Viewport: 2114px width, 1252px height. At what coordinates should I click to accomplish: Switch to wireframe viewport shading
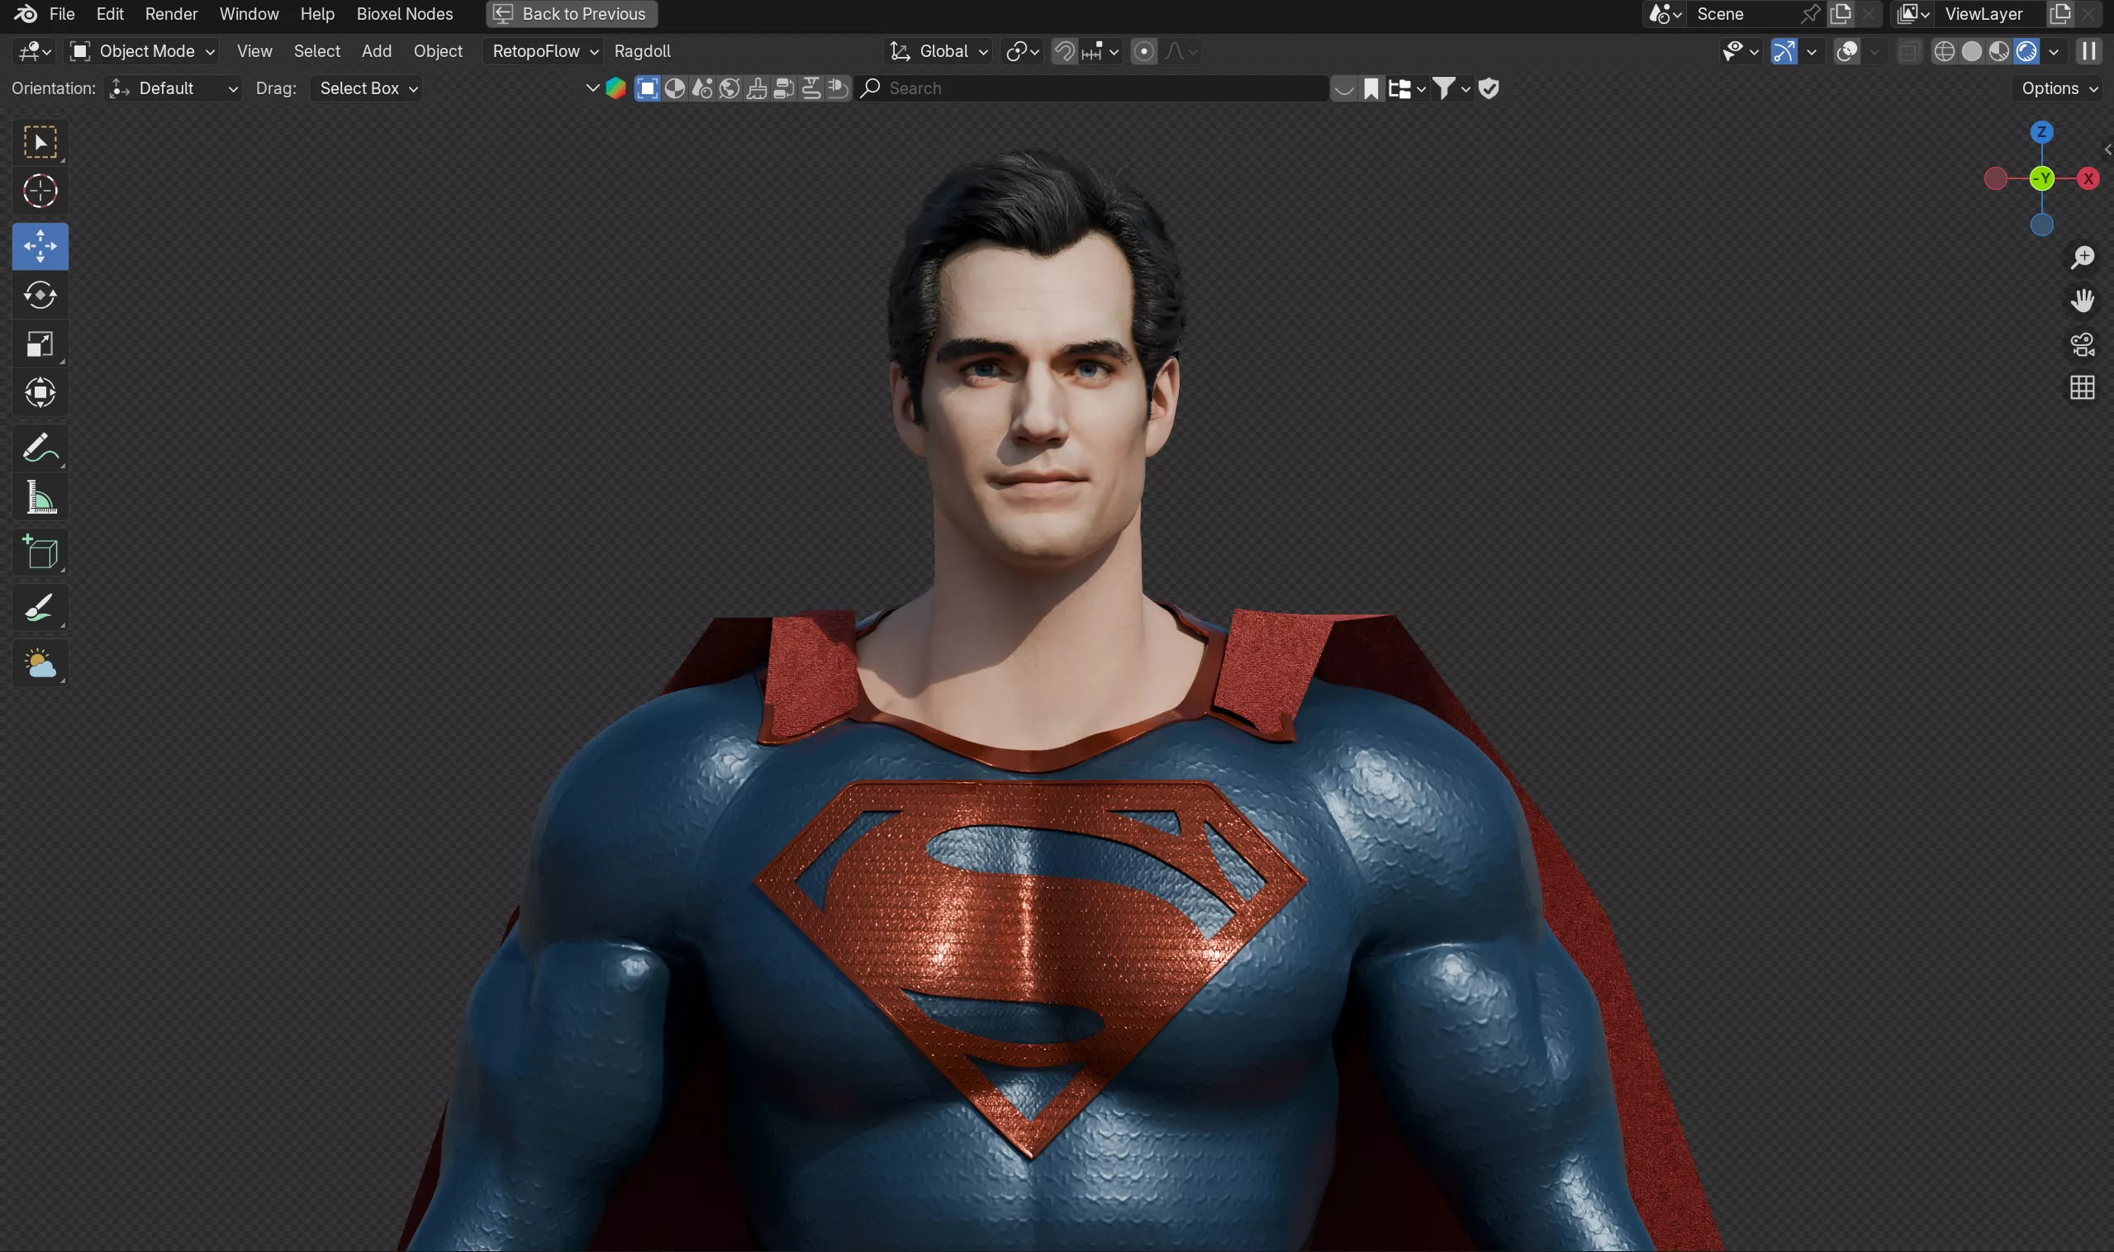(x=1944, y=51)
